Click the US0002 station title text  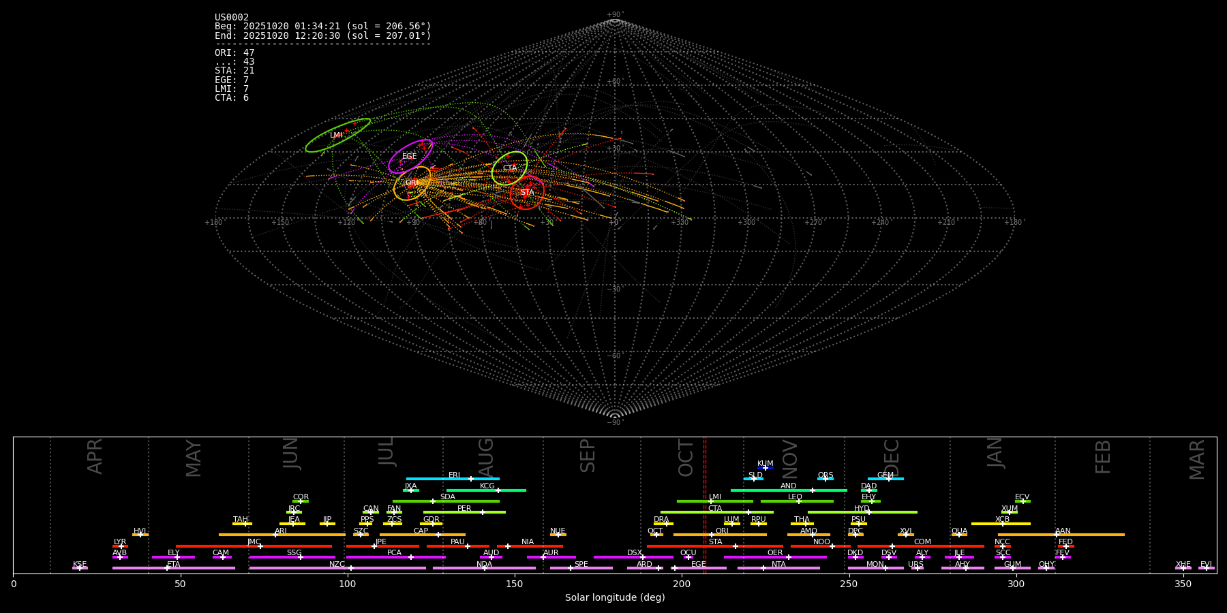pos(232,18)
